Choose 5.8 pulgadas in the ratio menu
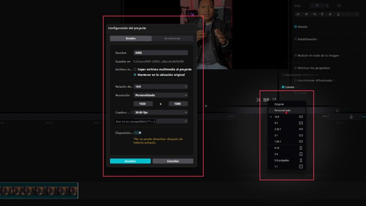This screenshot has height=206, width=366. point(287,160)
